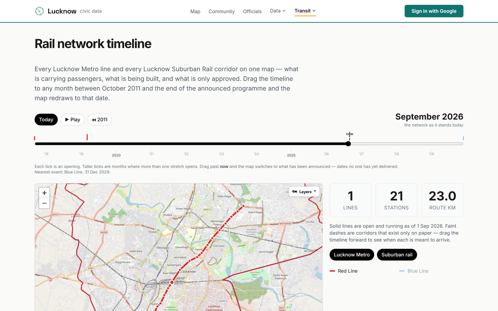The image size is (498, 311).
Task: Click the red opening tick near '19
Action: tap(87, 137)
